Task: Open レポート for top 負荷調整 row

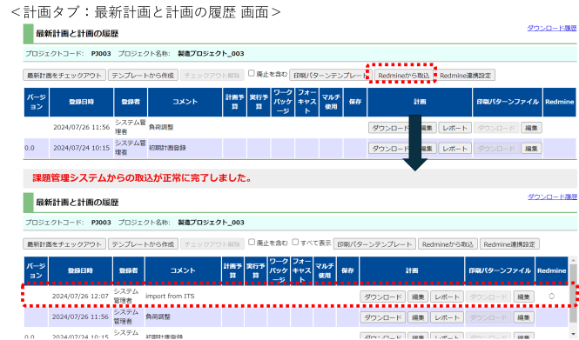Action: pyautogui.click(x=454, y=128)
